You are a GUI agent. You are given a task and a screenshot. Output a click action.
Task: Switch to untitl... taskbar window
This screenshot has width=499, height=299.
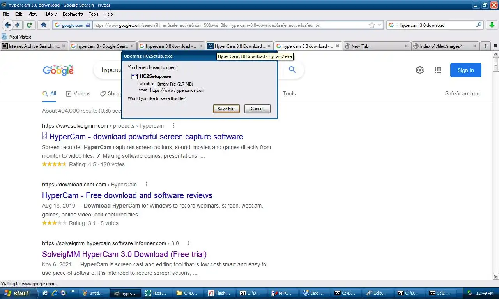(93, 294)
